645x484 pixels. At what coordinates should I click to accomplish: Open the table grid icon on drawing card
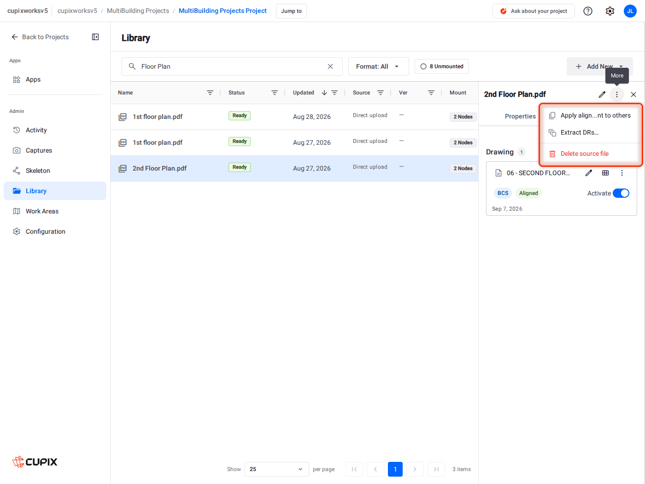click(x=605, y=173)
